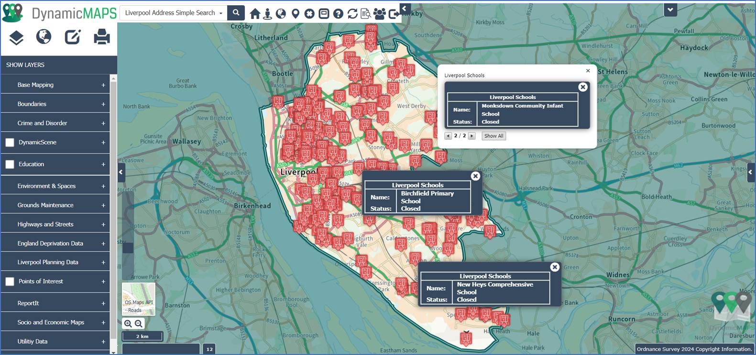
Task: Open the layers stack icon in sidebar
Action: point(16,37)
